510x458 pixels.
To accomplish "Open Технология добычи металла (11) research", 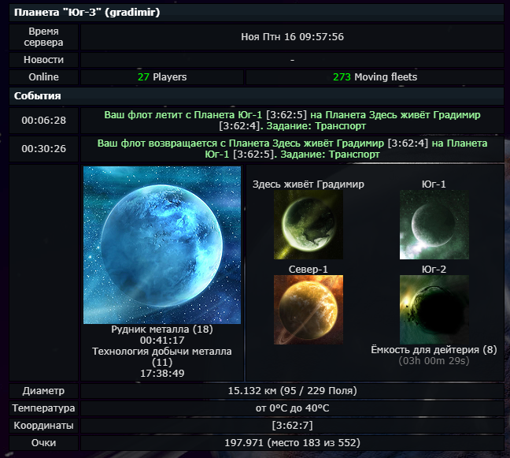I will pos(161,356).
